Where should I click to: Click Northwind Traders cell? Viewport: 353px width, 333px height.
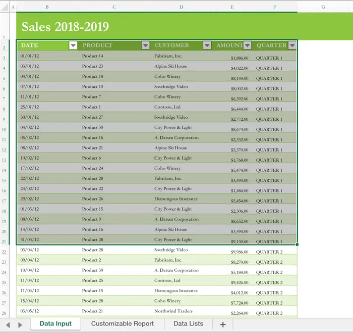click(173, 311)
